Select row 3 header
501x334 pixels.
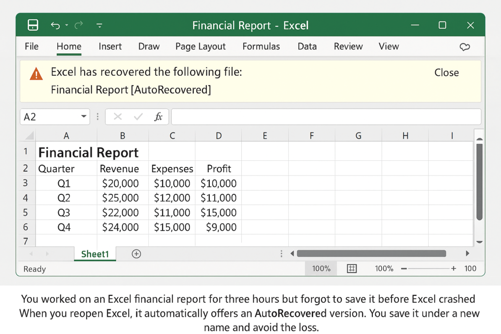[25, 183]
